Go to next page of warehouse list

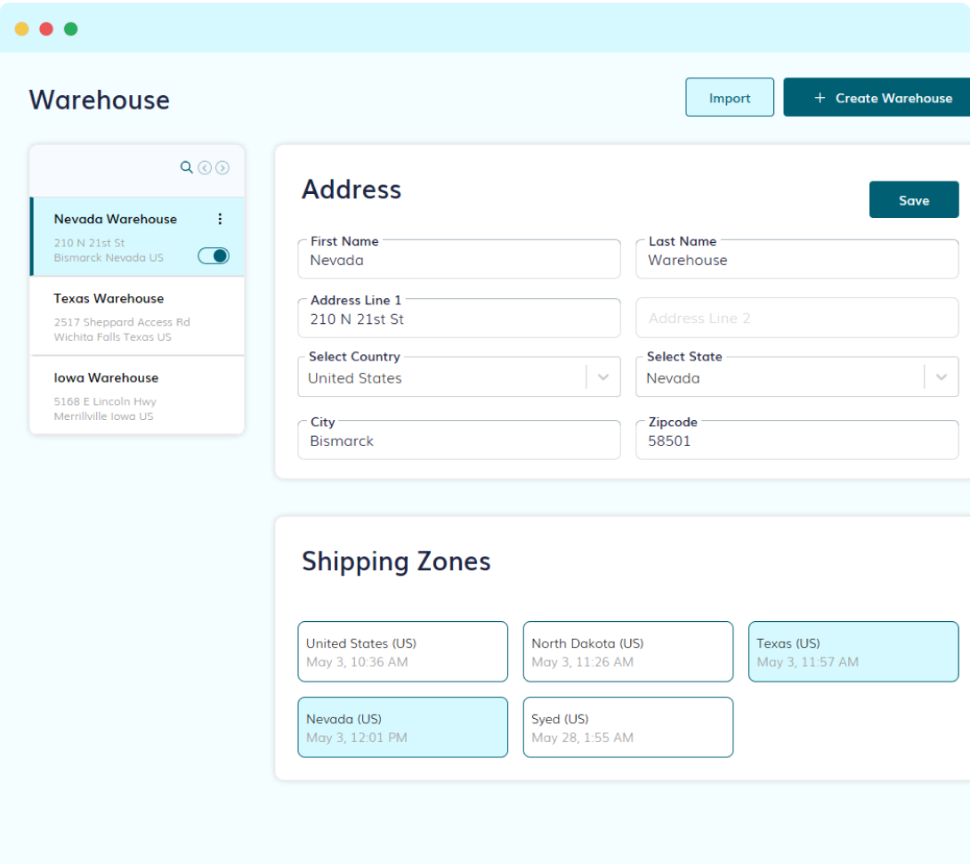[x=222, y=167]
